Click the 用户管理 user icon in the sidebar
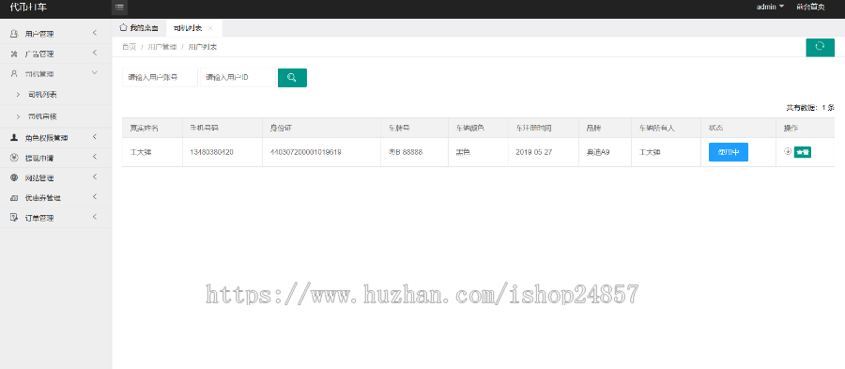The width and height of the screenshot is (845, 369). [14, 34]
